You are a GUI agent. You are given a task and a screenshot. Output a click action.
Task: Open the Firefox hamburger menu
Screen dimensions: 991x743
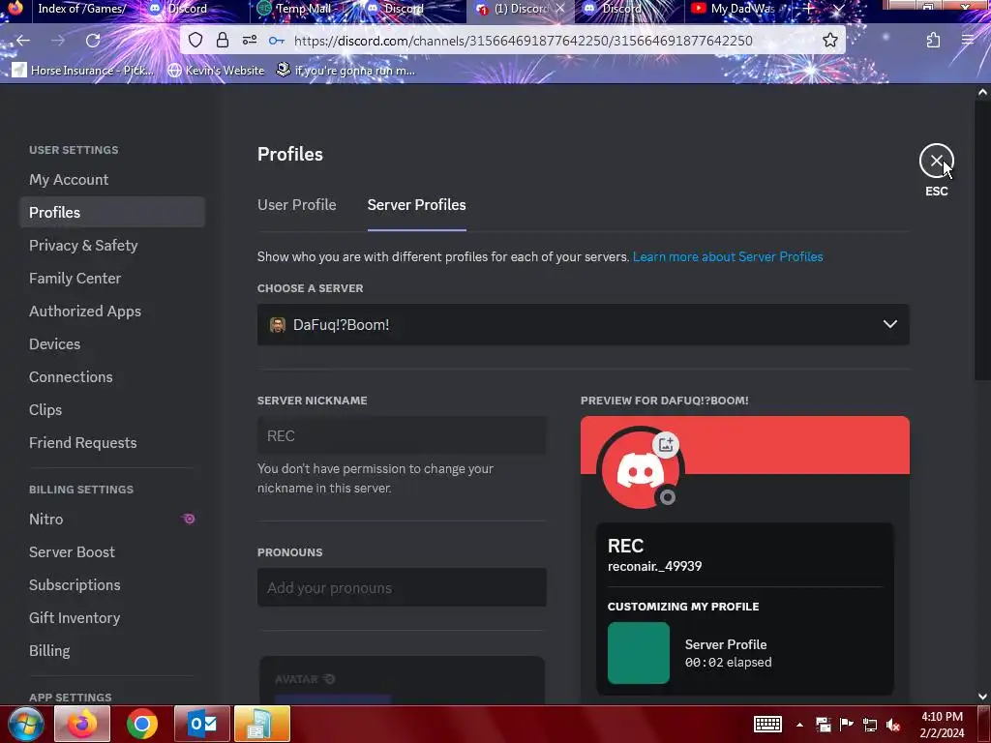point(967,41)
